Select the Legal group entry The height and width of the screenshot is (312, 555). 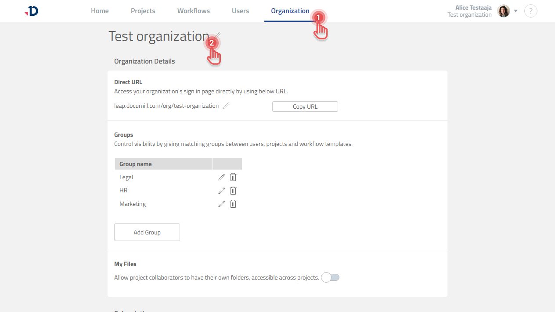coord(126,177)
